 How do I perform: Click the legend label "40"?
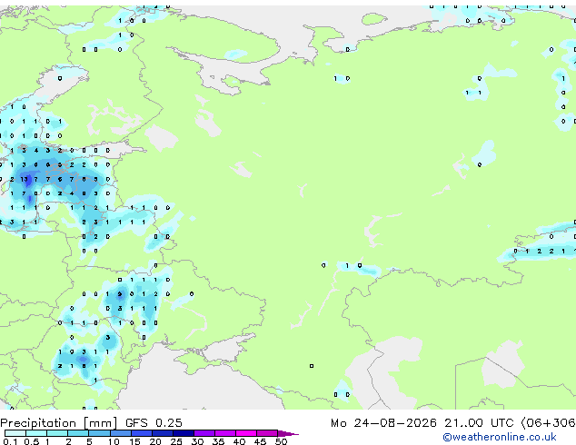(x=239, y=441)
